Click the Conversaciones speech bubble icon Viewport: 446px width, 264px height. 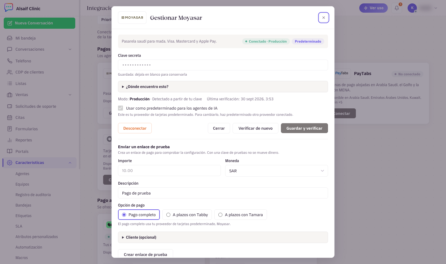pyautogui.click(x=10, y=49)
